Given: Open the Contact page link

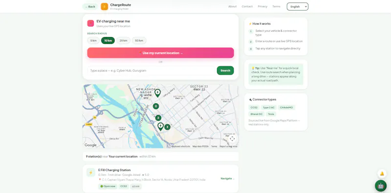Looking at the screenshot, I should (247, 6).
